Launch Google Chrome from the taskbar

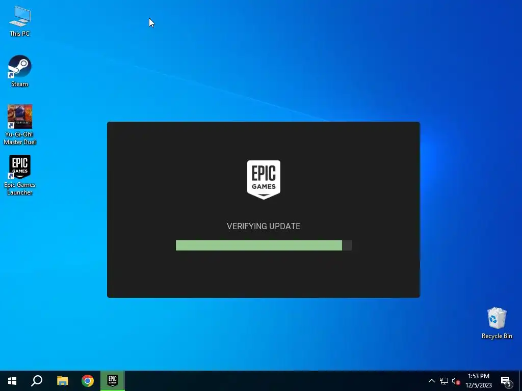(x=88, y=381)
